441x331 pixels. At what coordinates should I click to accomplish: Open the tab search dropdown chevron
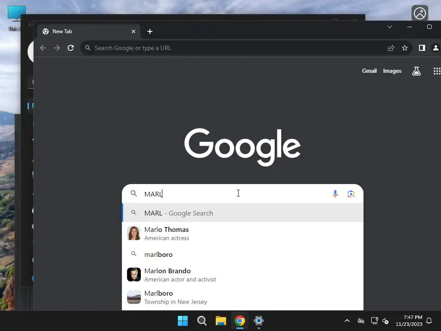coord(389,27)
